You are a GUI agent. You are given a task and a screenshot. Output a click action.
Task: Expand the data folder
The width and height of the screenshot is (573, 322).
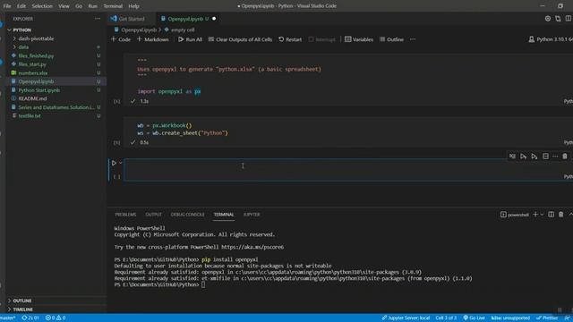pos(23,47)
